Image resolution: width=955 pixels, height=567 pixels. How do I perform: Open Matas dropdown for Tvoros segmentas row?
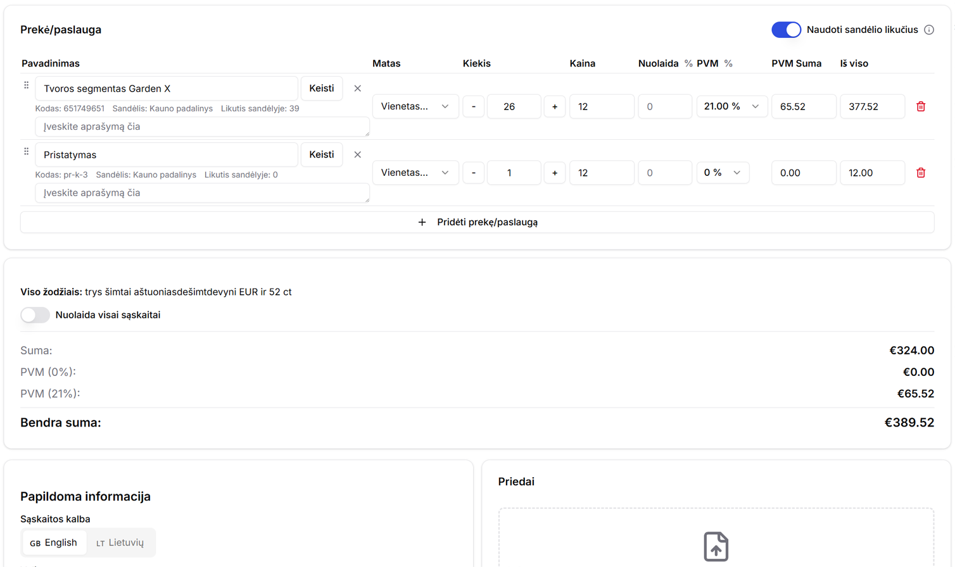pos(415,106)
